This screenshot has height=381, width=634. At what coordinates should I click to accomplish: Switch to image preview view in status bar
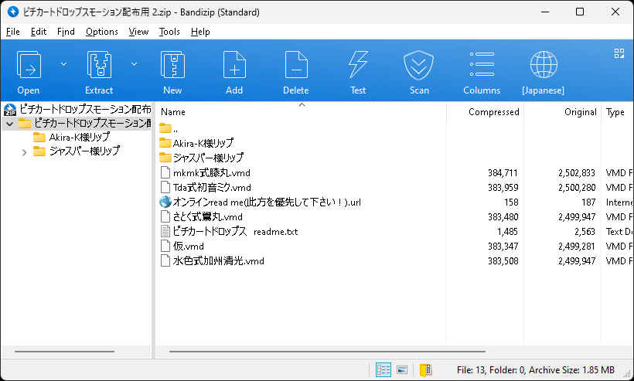click(402, 369)
